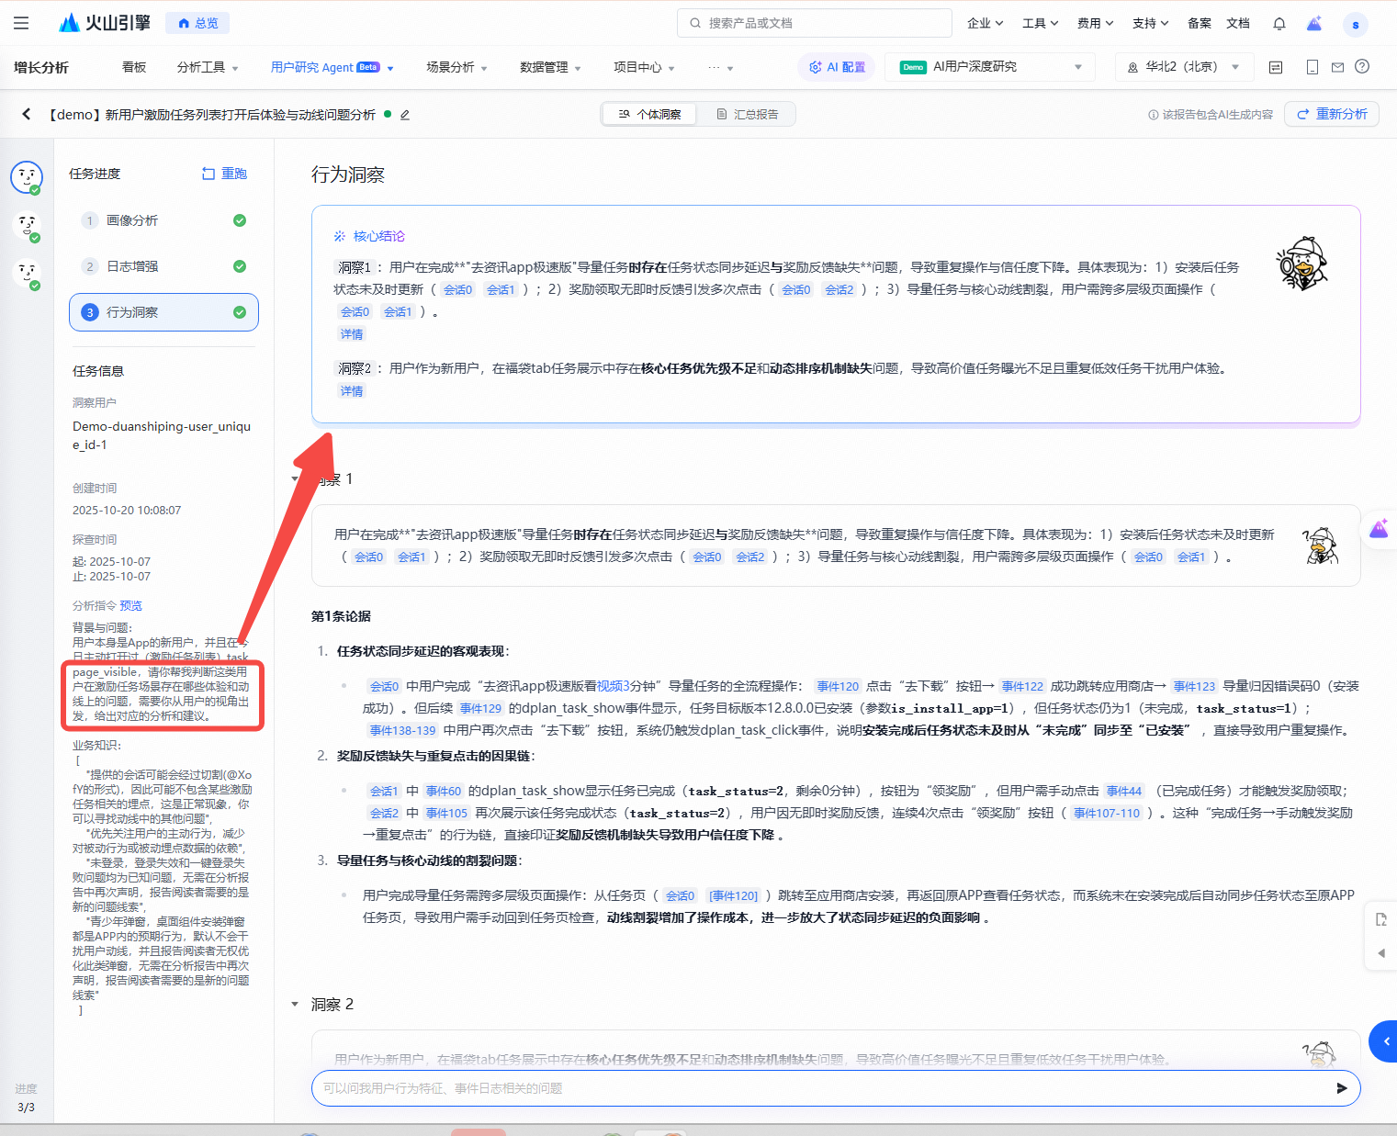Click the switch-arrows icon beside region selector
Image resolution: width=1397 pixels, height=1136 pixels.
coord(1276,67)
